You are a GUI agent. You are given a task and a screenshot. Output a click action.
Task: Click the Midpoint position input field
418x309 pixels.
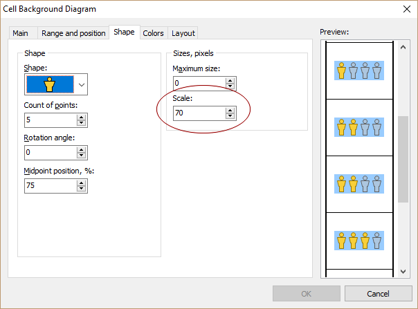49,186
